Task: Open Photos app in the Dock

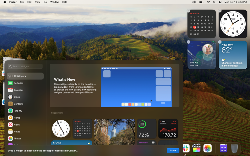Action: [207, 148]
